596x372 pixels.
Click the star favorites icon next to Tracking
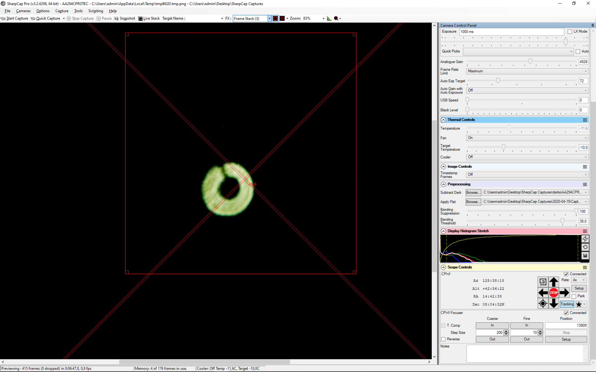(579, 304)
